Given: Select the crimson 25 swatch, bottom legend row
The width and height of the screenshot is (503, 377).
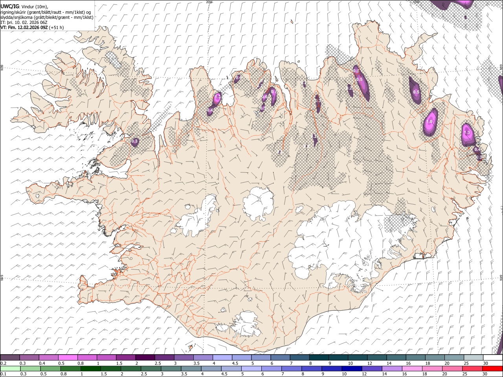Looking at the screenshot, I should coord(472,369).
